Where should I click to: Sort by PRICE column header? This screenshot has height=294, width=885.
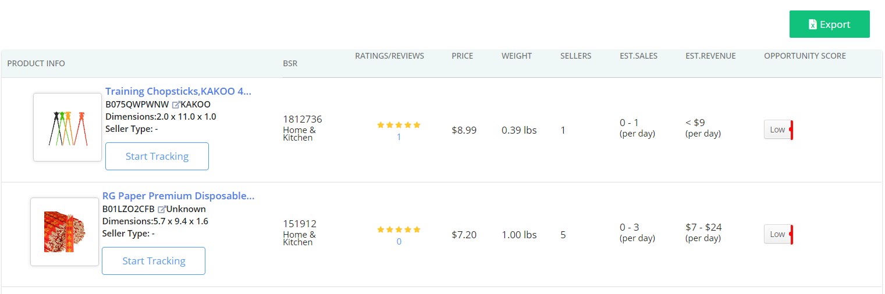[463, 56]
